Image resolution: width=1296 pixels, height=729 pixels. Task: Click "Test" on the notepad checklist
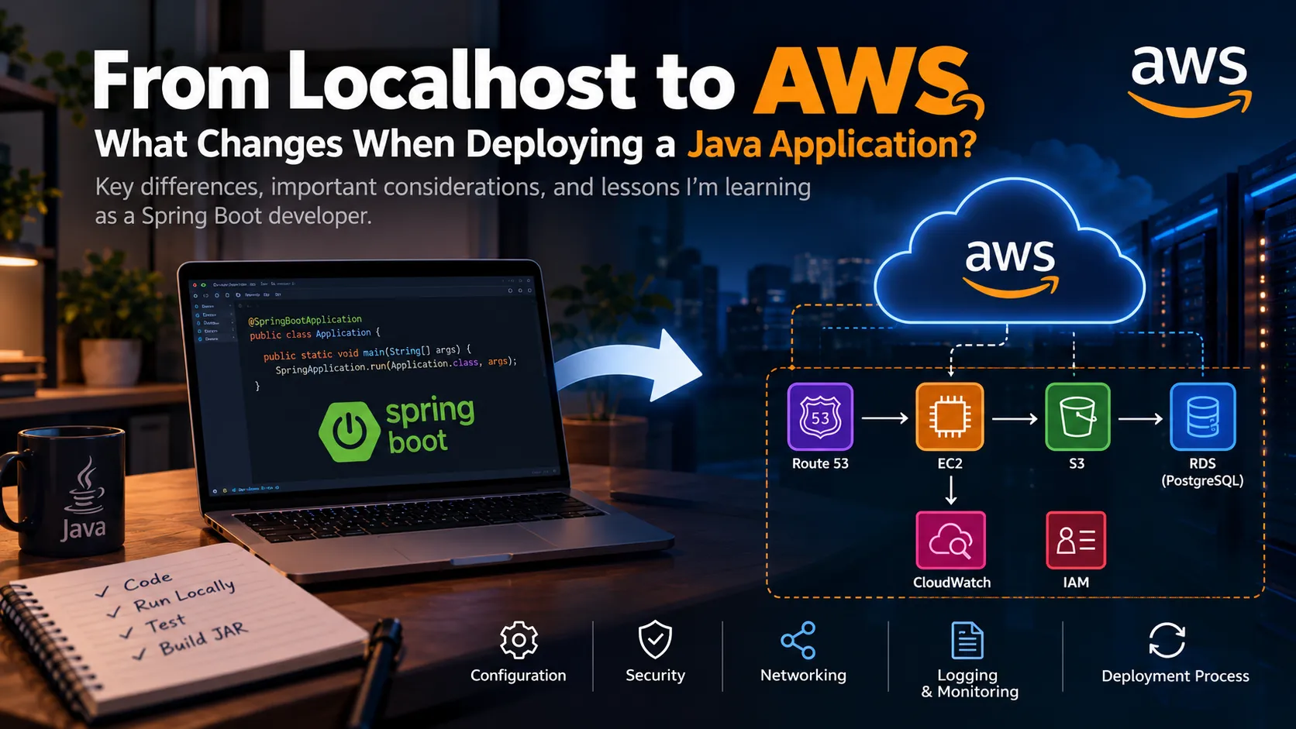(x=165, y=623)
